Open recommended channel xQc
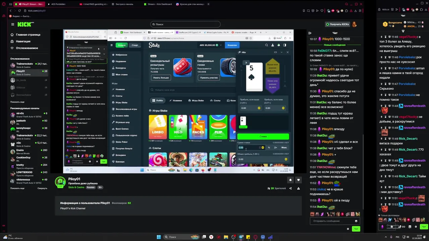The image size is (429, 241). coord(29,144)
